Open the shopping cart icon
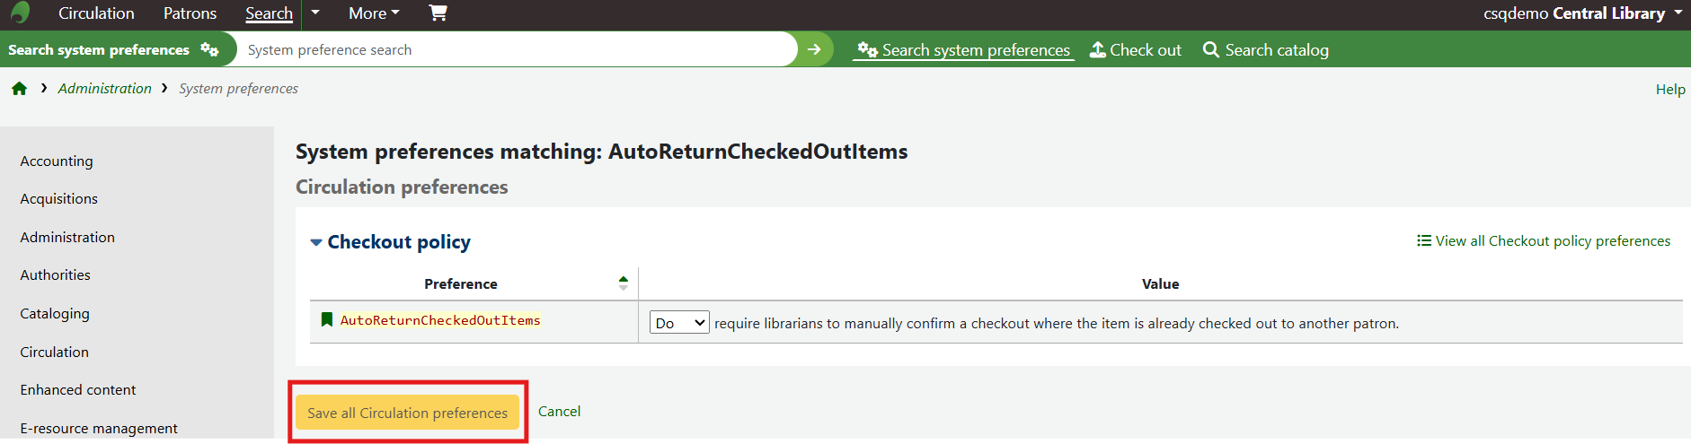This screenshot has height=444, width=1691. point(438,13)
